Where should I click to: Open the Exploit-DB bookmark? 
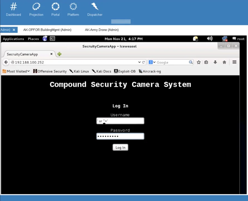click(125, 71)
